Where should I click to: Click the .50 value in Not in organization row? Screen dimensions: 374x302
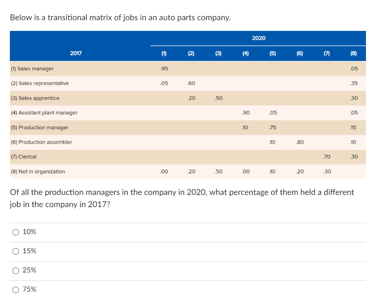coord(218,171)
